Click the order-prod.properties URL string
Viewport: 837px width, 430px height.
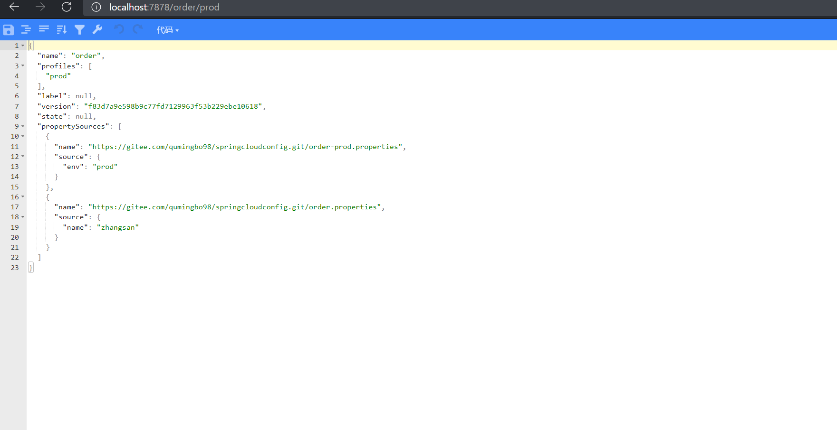[x=245, y=147]
